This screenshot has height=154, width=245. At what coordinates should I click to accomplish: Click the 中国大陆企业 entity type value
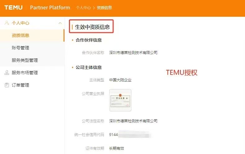[x=120, y=80]
